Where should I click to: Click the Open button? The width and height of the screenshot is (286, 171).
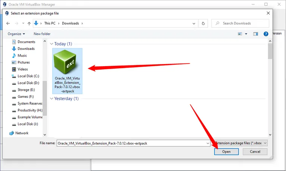[x=226, y=152]
